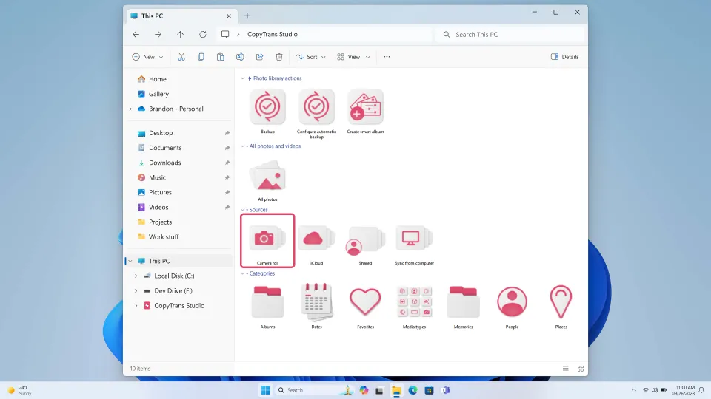Switch to large thumbnails layout icon
The image size is (711, 399).
(581, 369)
